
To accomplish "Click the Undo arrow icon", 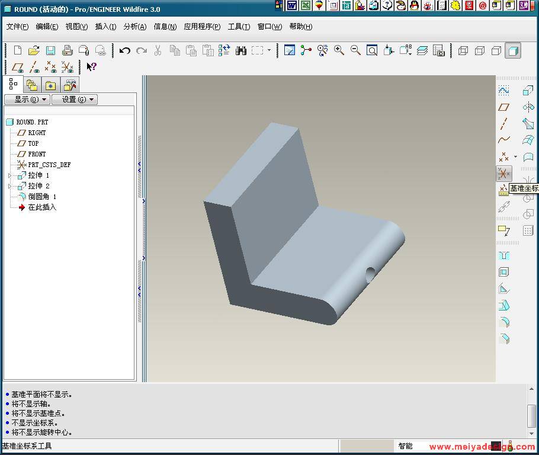I will (124, 51).
